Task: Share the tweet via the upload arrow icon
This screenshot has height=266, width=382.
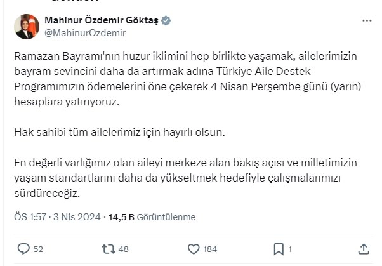Action: [364, 249]
